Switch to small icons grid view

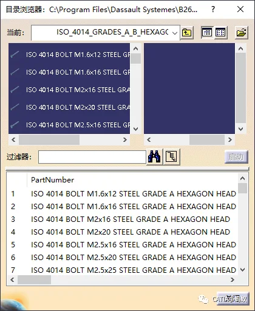coord(220,33)
